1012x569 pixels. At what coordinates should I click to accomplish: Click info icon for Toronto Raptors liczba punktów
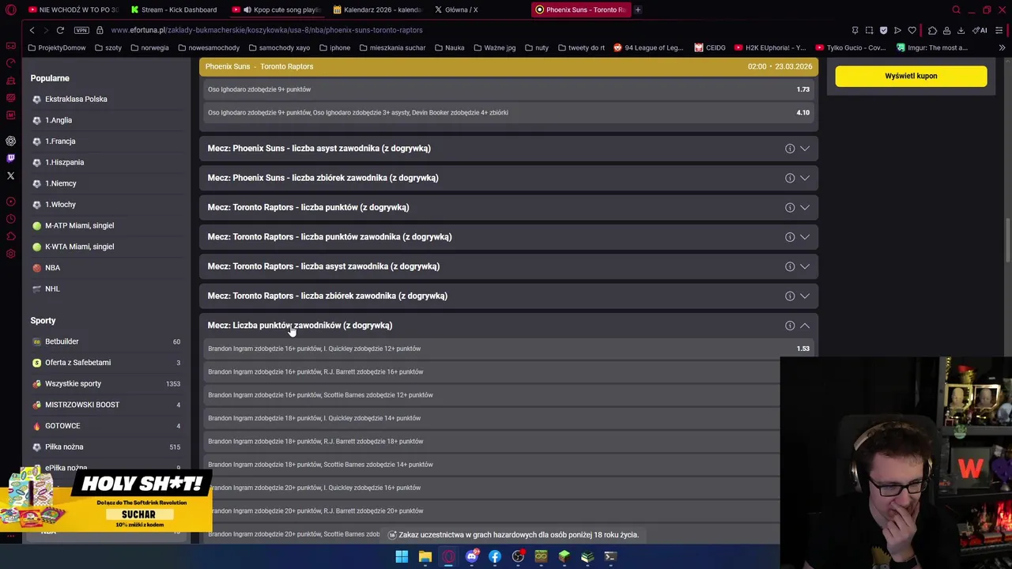click(790, 207)
